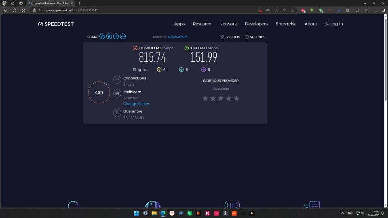The width and height of the screenshot is (388, 218).
Task: Click ENG language indicator
Action: (350, 213)
